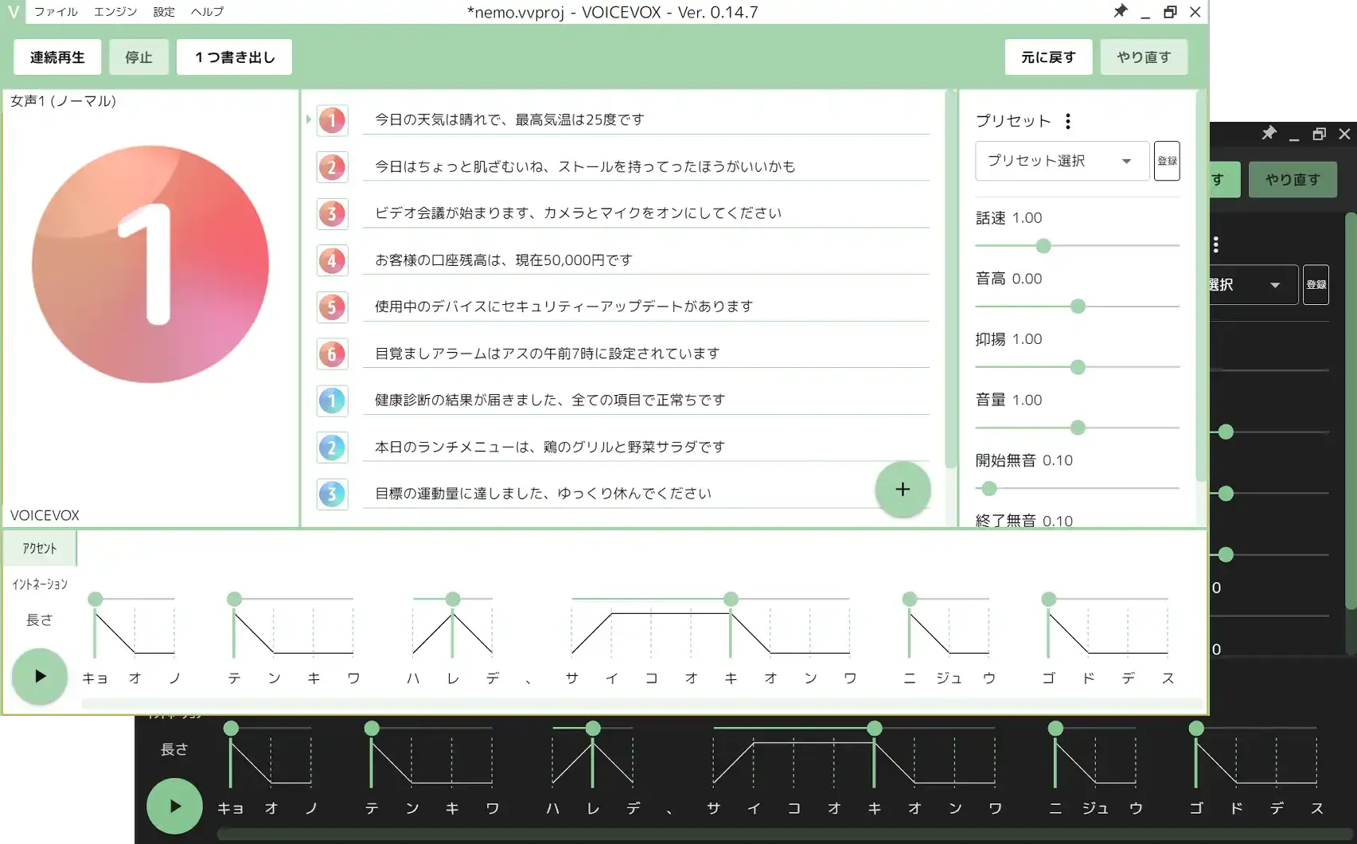Click the accent panel horizontal scrollbar
This screenshot has height=844, width=1357.
641,704
